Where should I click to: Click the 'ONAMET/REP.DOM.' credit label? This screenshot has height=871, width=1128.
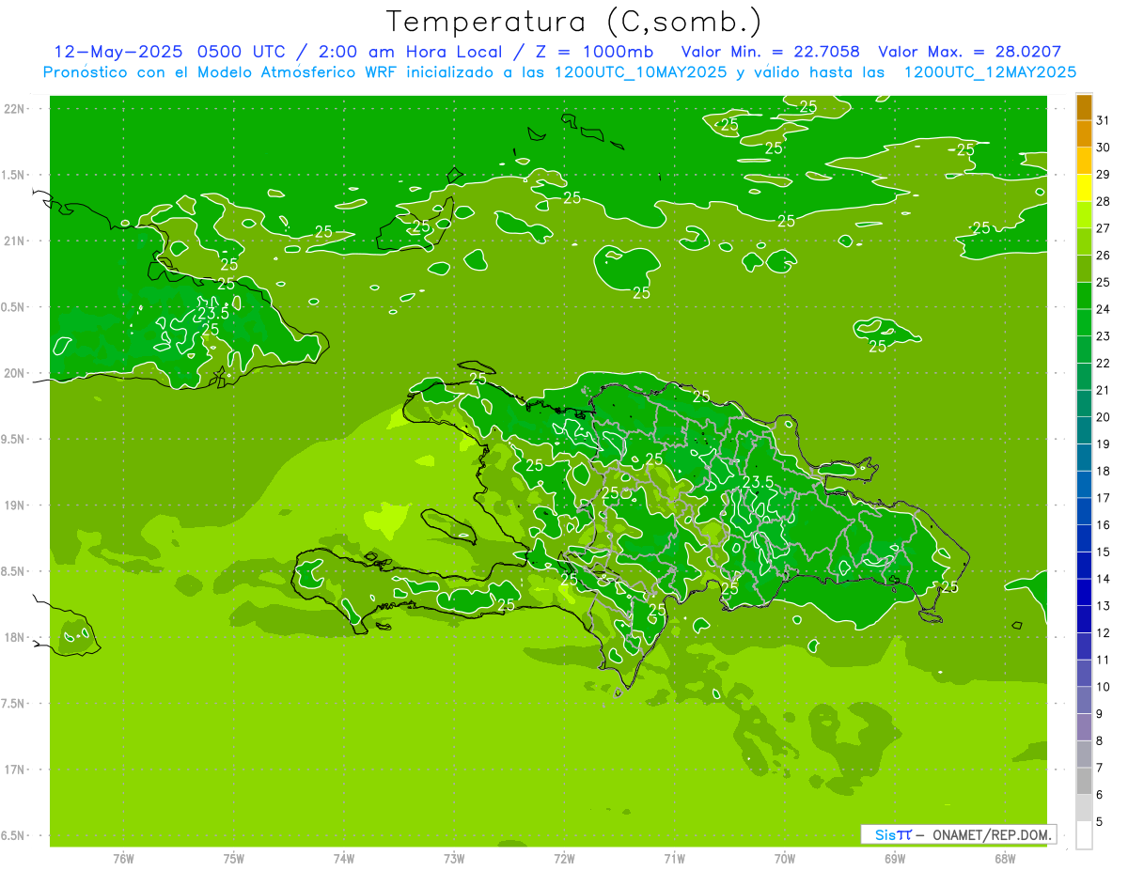(x=991, y=834)
